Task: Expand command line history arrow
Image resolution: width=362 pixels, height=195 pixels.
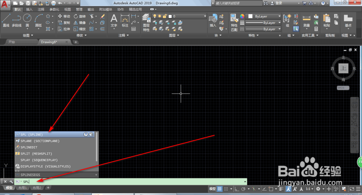Action: coord(245,182)
